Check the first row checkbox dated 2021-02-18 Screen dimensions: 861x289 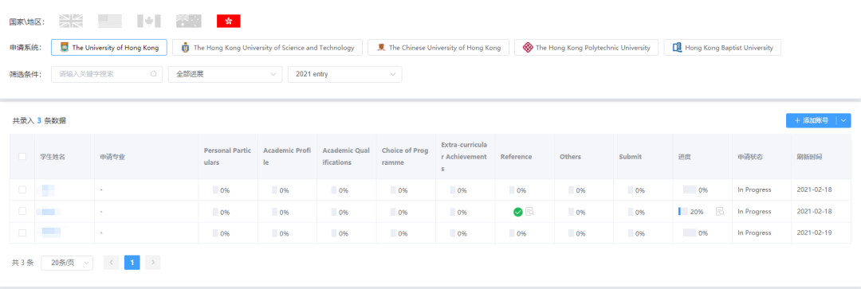[x=22, y=189]
